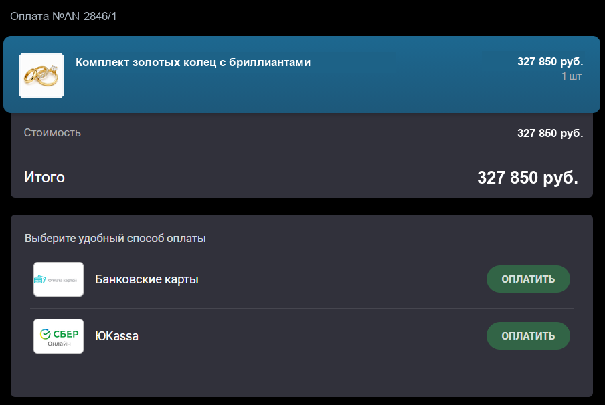Choose the Банковские карты payment label
Image resolution: width=605 pixels, height=405 pixels.
coord(147,279)
